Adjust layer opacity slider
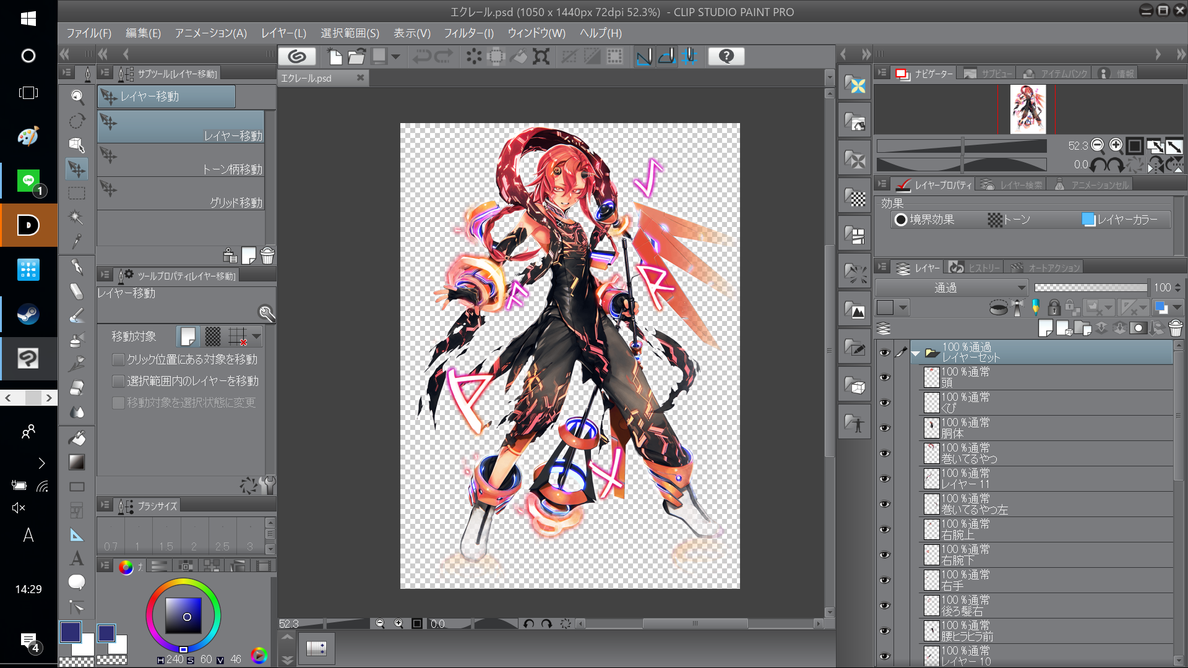 tap(1091, 288)
